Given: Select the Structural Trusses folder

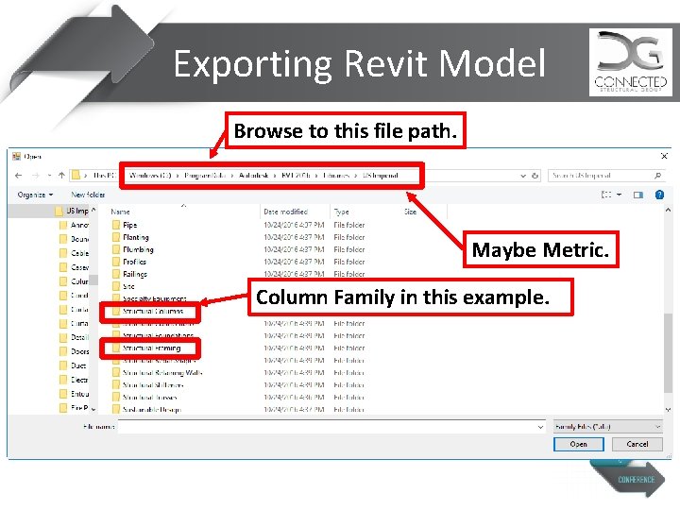Looking at the screenshot, I should coord(149,397).
